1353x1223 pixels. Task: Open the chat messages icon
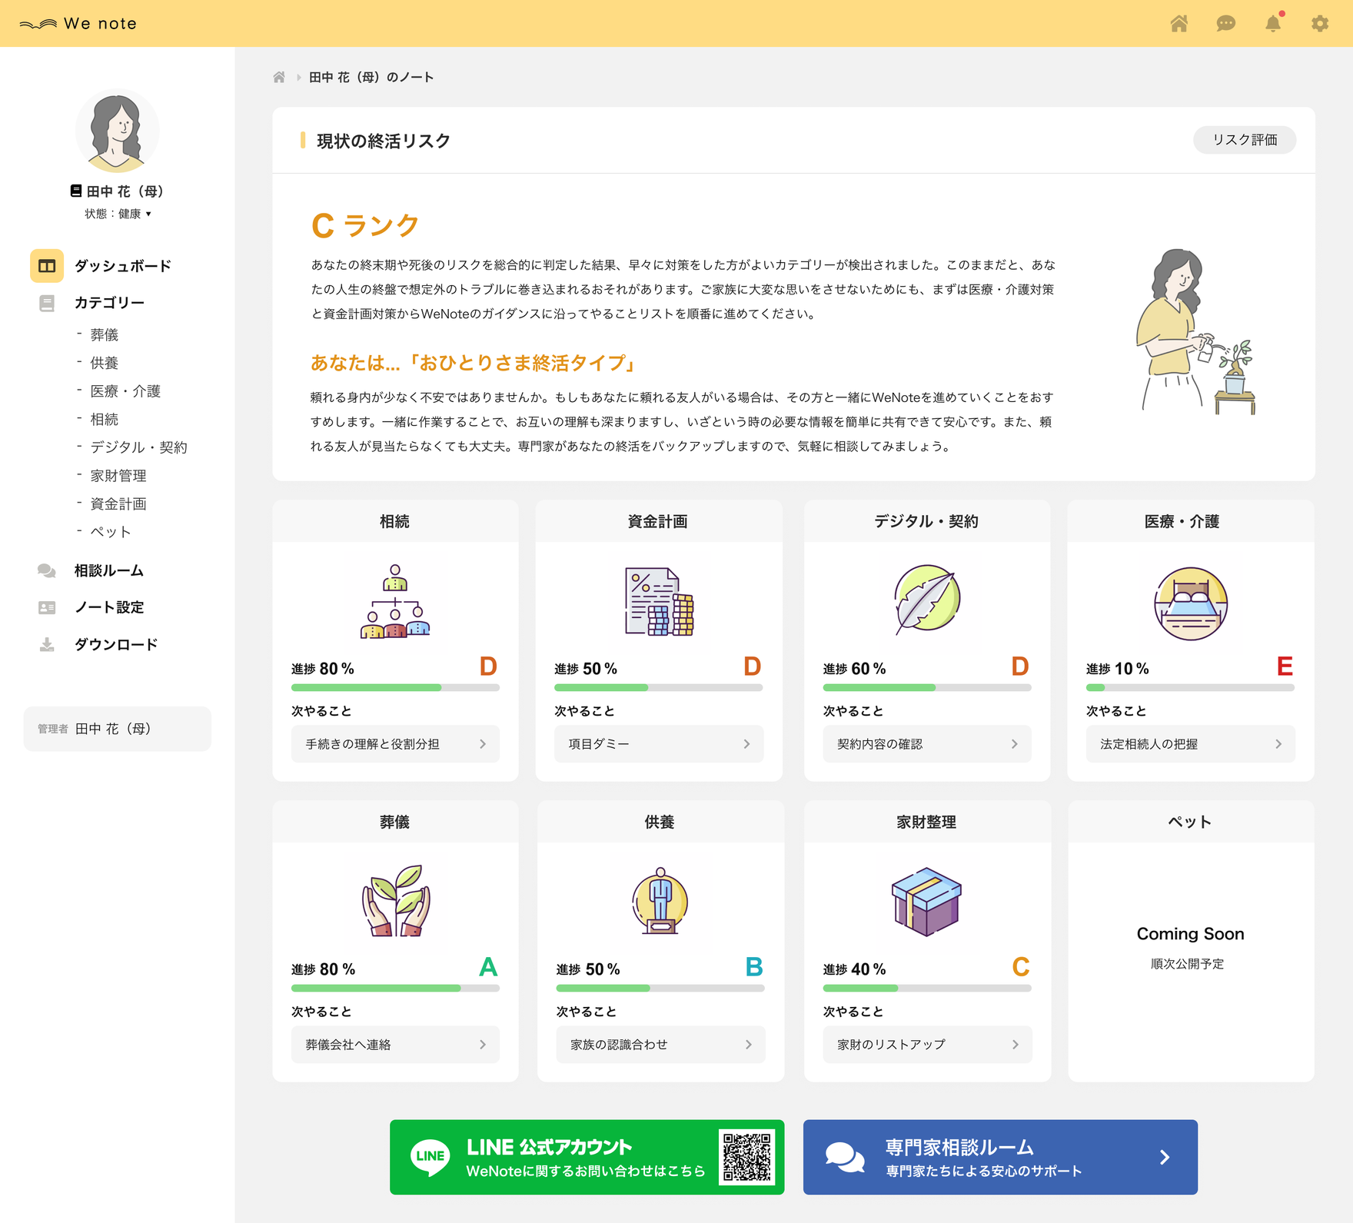pyautogui.click(x=1225, y=24)
